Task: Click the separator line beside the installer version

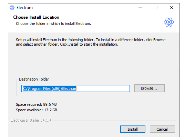Action: (114, 121)
